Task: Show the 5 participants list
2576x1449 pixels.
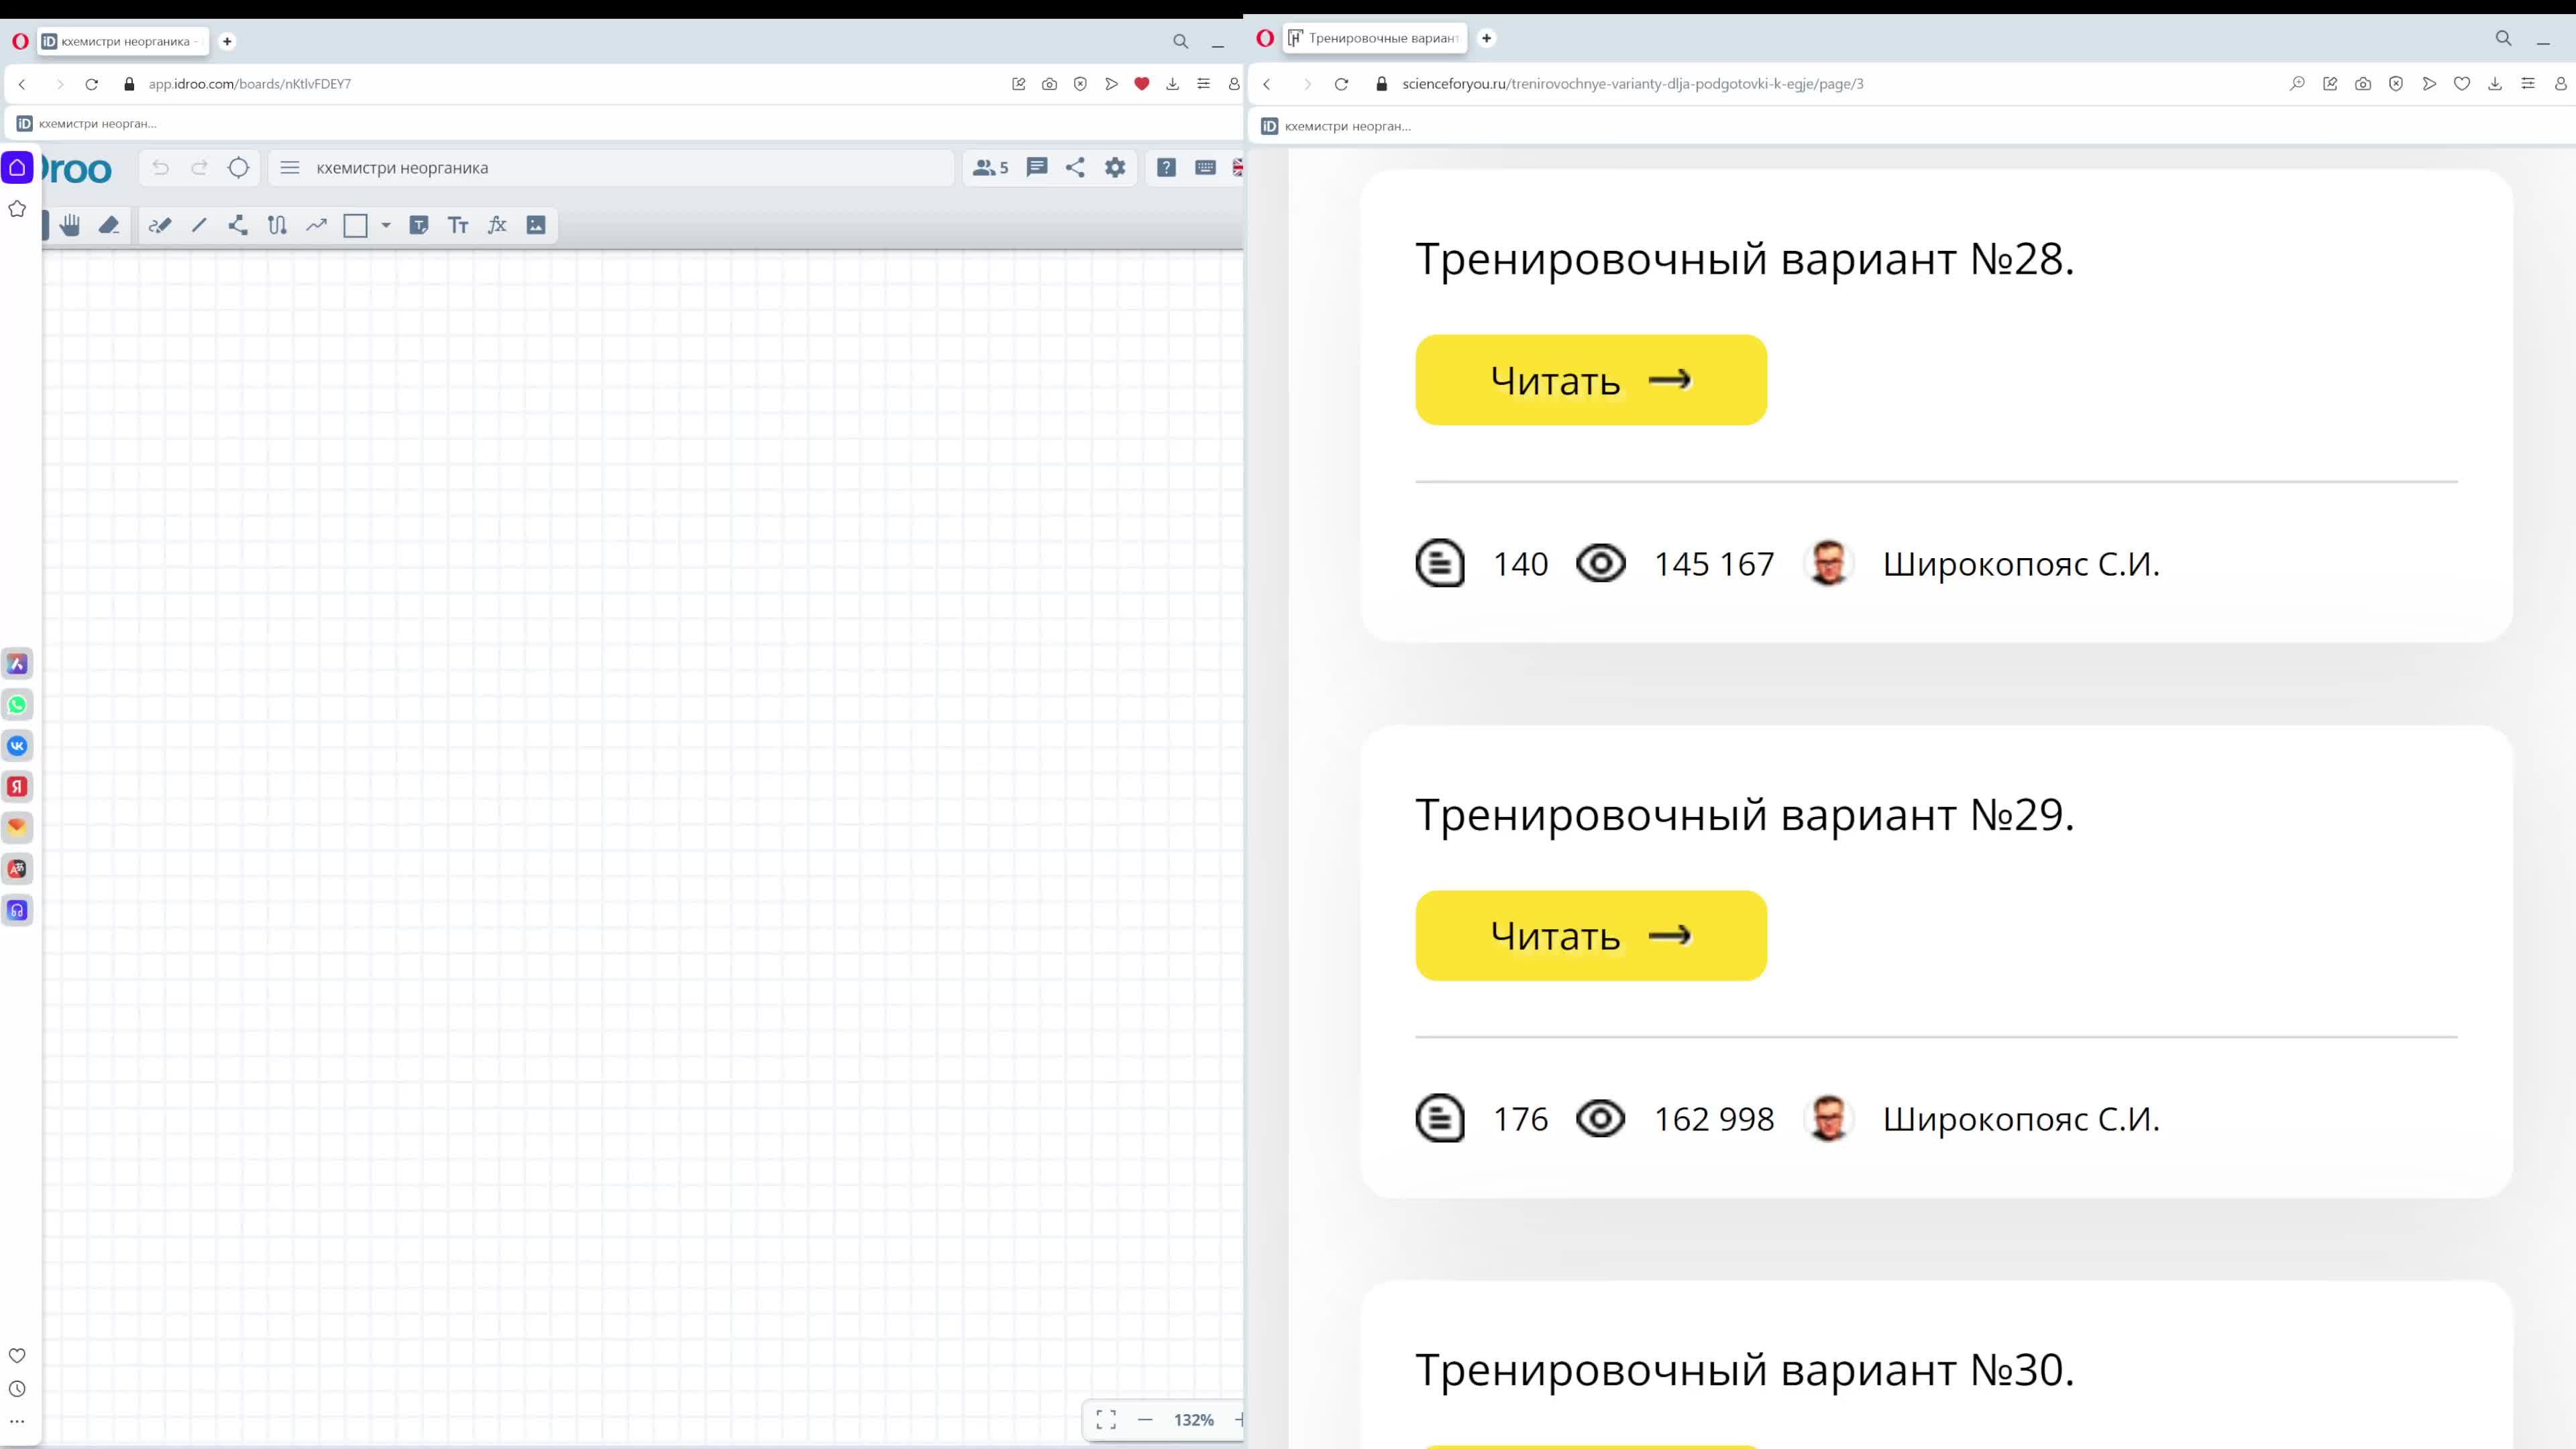Action: tap(990, 167)
